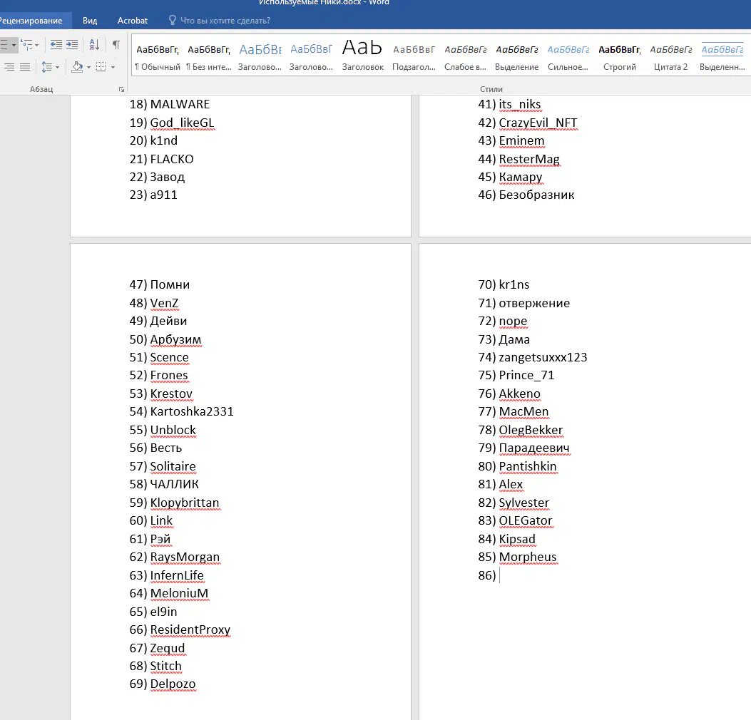Click the entry 'OLEGator'

526,521
